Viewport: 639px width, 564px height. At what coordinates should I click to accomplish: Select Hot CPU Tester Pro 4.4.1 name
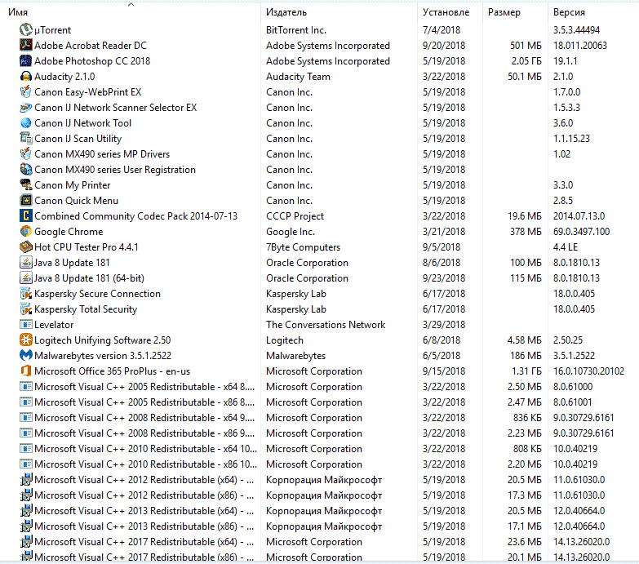(87, 247)
